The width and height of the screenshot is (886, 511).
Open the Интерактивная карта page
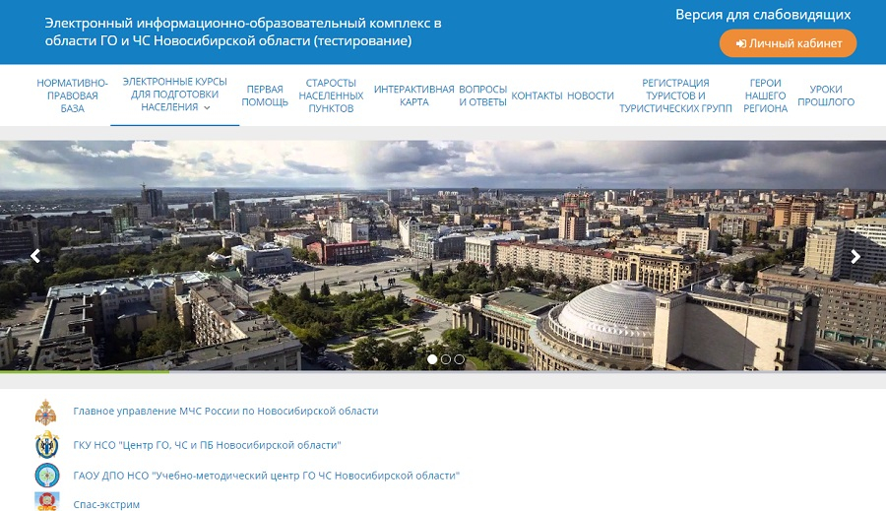[x=413, y=96]
